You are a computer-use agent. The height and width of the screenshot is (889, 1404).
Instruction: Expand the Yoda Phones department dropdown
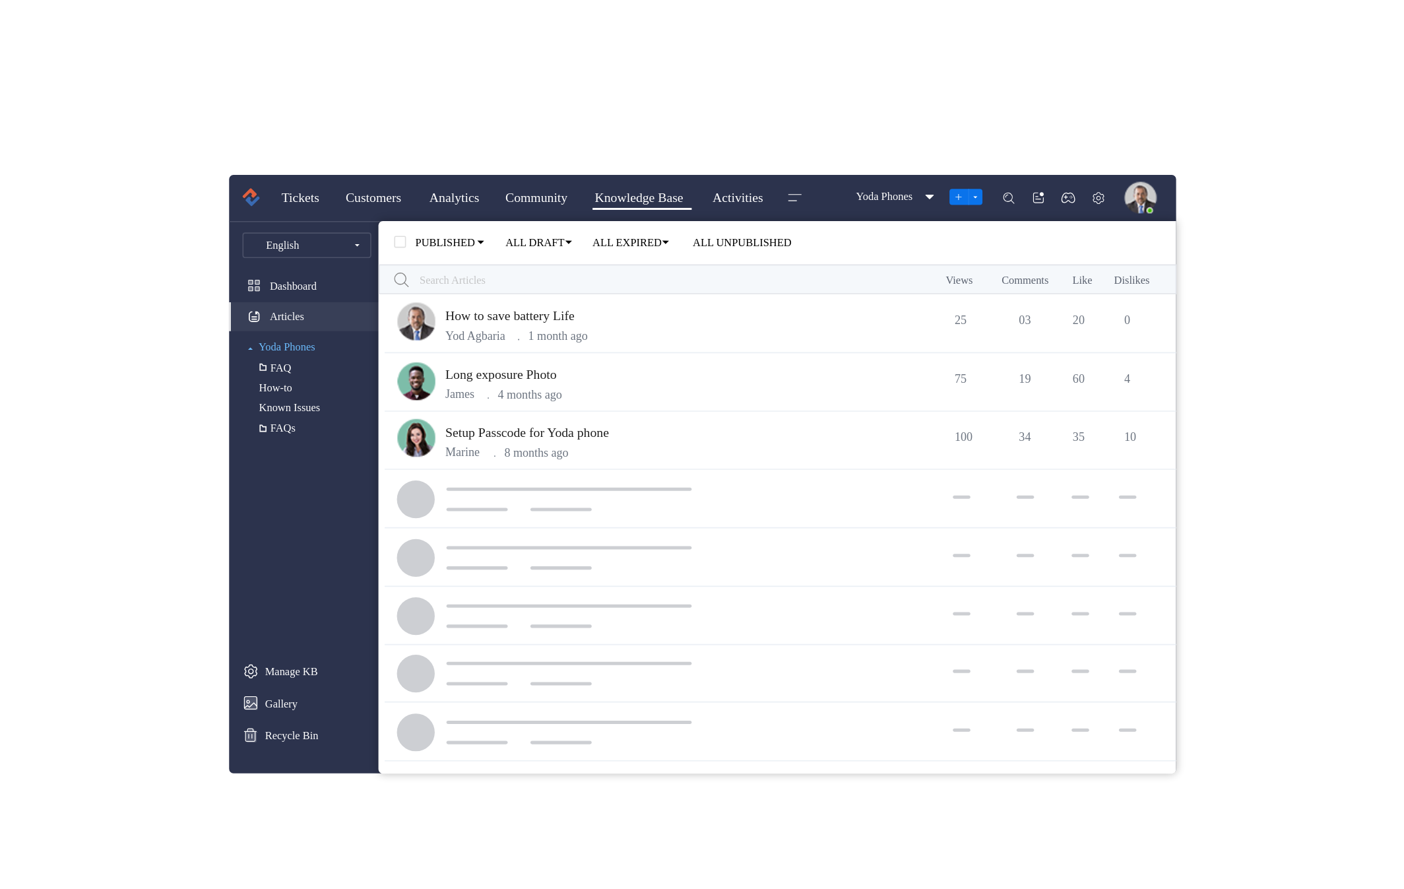coord(930,197)
